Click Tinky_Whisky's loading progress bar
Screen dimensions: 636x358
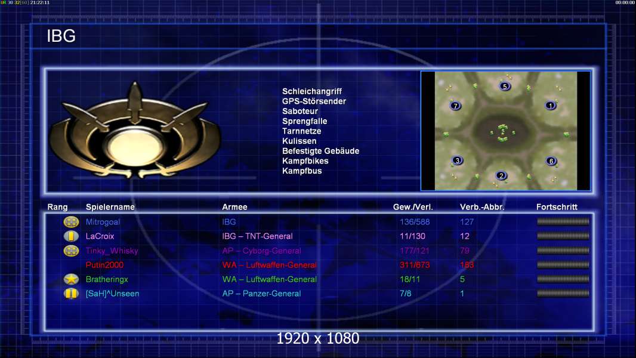pos(563,250)
